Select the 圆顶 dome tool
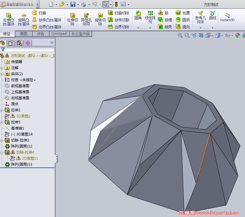 pyautogui.click(x=183, y=20)
